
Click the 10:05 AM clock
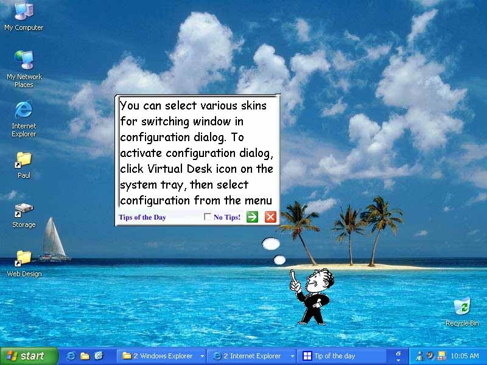tap(464, 356)
